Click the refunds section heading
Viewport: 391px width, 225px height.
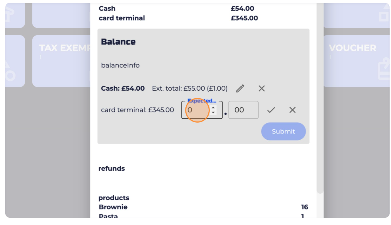tap(111, 168)
